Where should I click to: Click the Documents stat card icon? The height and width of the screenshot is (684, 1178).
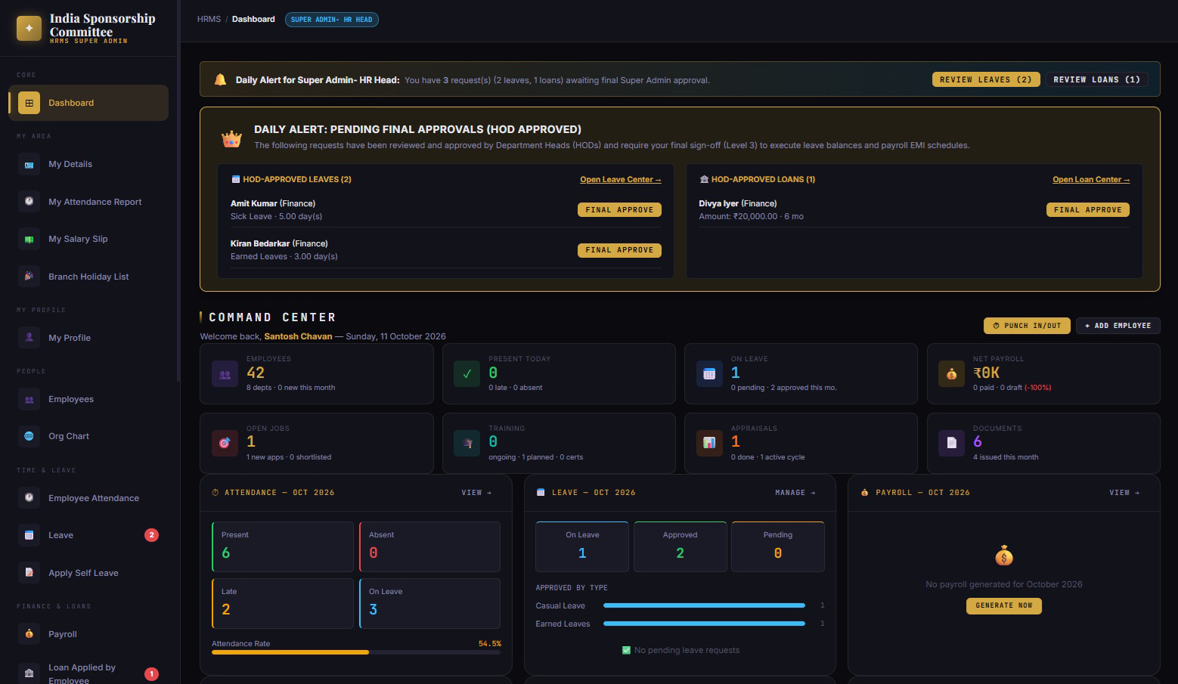tap(951, 443)
